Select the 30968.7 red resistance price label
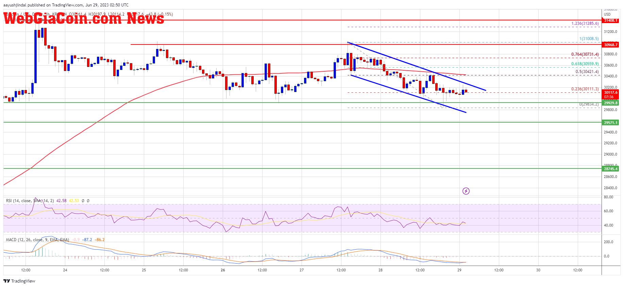Viewport: 624px width, 287px height. pos(611,45)
